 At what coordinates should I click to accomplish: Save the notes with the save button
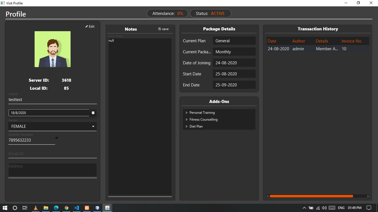(x=164, y=29)
